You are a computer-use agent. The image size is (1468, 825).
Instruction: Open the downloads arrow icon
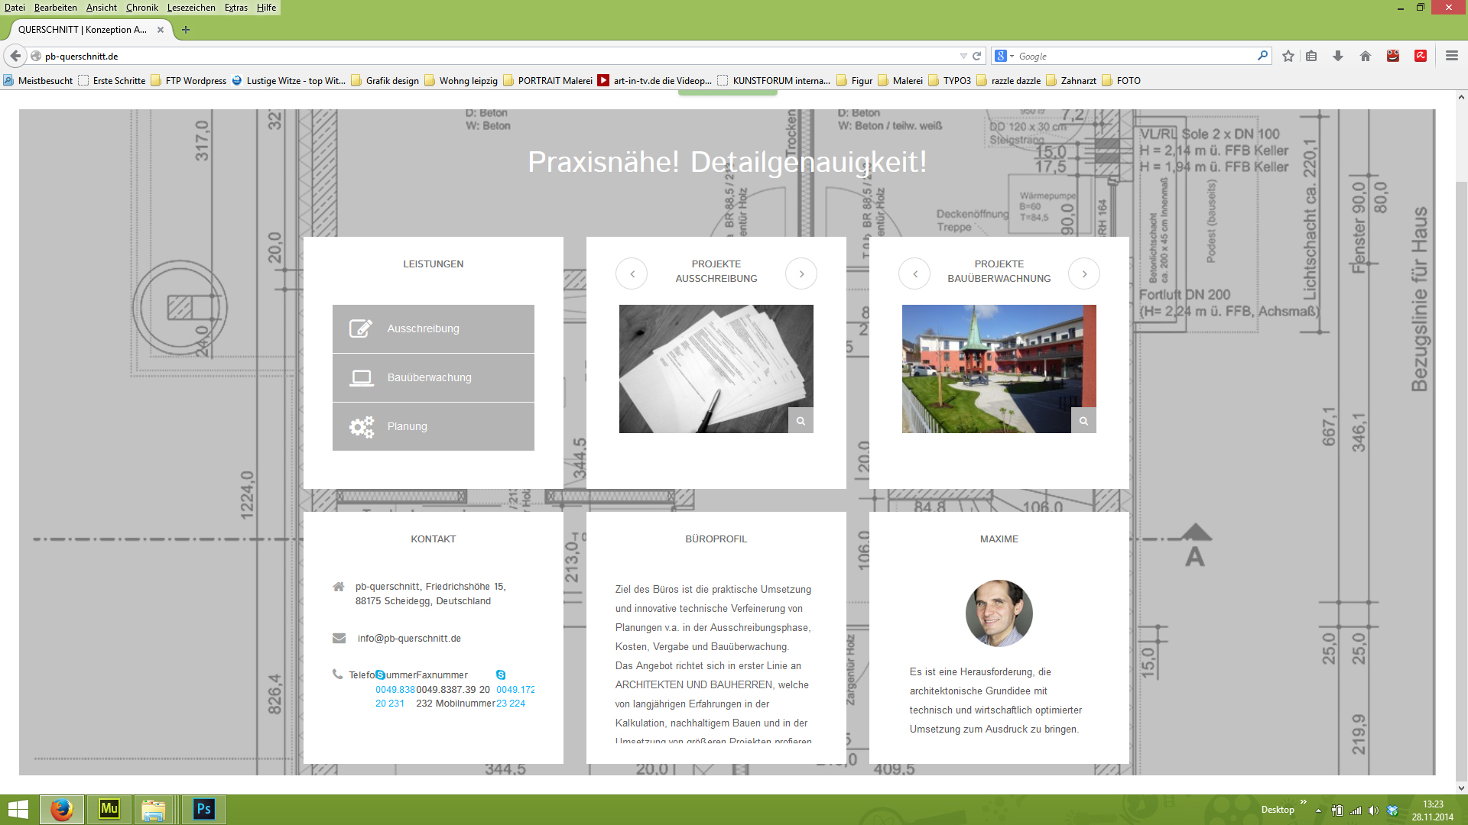1338,56
